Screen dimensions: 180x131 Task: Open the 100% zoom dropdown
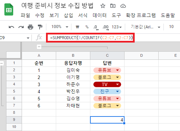60,27
